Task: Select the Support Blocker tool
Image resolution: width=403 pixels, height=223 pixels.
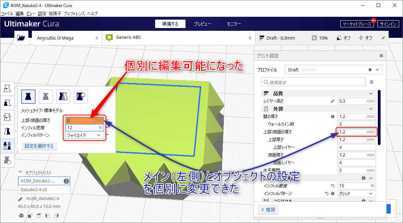Action: click(7, 160)
